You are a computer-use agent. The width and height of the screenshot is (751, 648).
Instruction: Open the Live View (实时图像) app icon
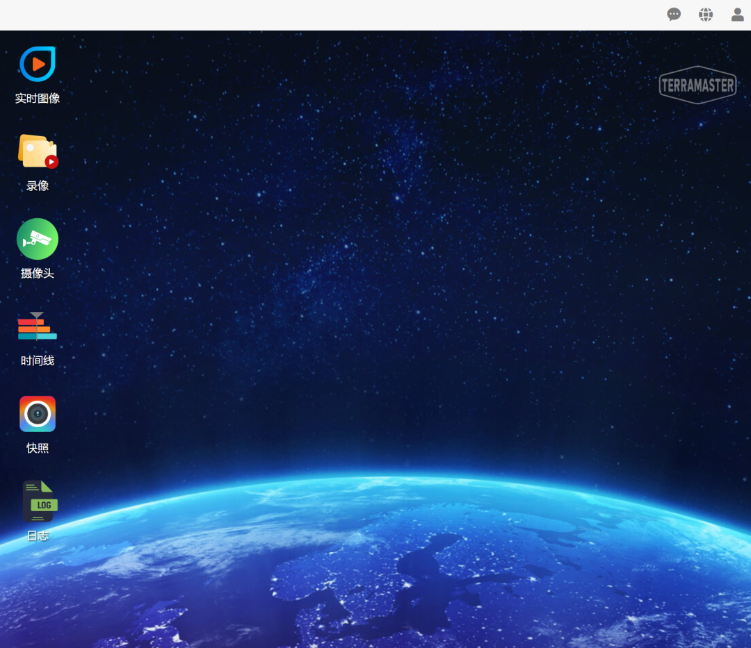click(x=38, y=65)
